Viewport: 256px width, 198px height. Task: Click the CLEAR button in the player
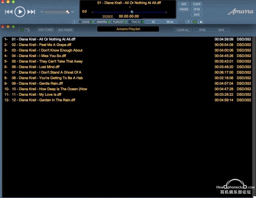point(197,4)
